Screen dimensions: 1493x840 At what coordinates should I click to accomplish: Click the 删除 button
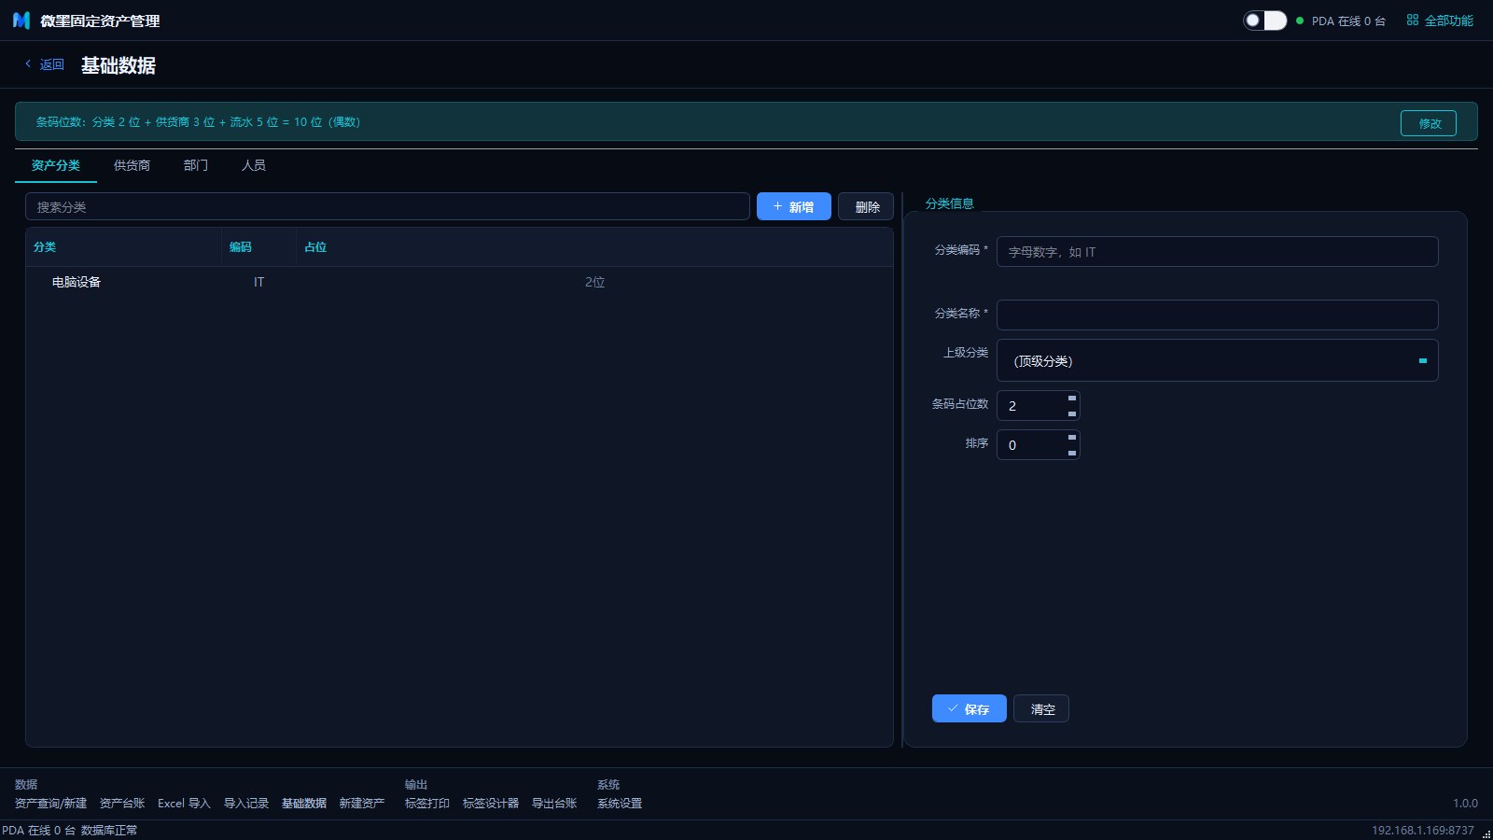pos(866,206)
